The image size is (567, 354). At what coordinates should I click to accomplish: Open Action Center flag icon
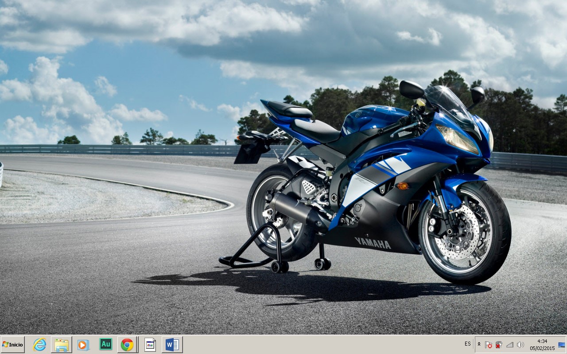(488, 345)
